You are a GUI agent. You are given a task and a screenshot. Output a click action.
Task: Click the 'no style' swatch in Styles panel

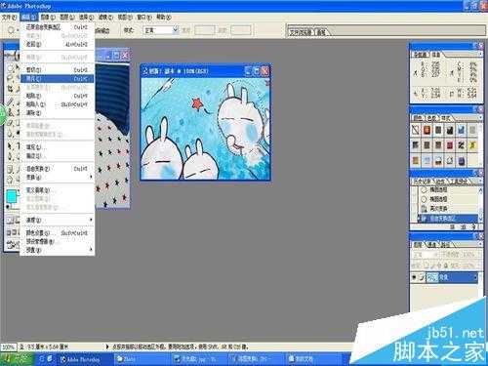(416, 130)
